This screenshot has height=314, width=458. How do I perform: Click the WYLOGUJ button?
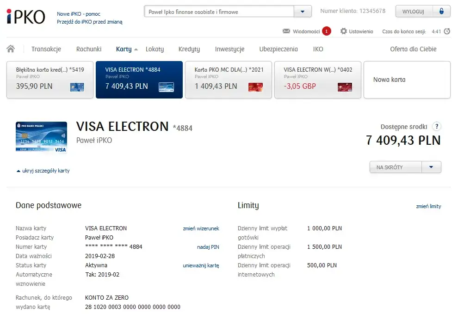tap(414, 12)
